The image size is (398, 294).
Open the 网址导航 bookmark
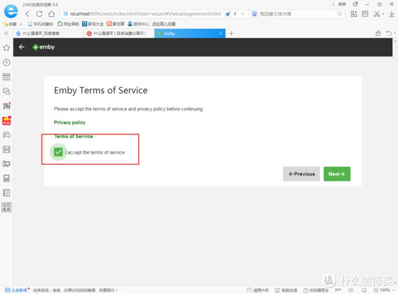[68, 24]
